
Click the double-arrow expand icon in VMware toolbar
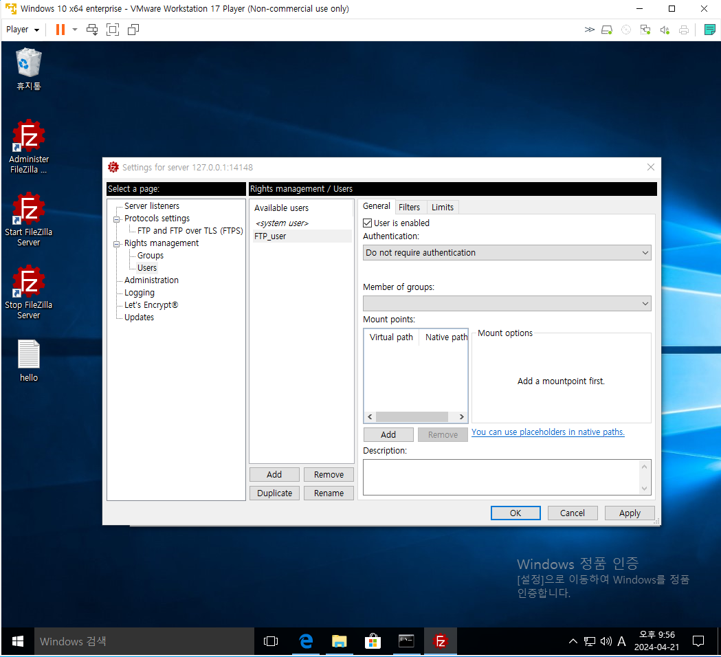[589, 30]
